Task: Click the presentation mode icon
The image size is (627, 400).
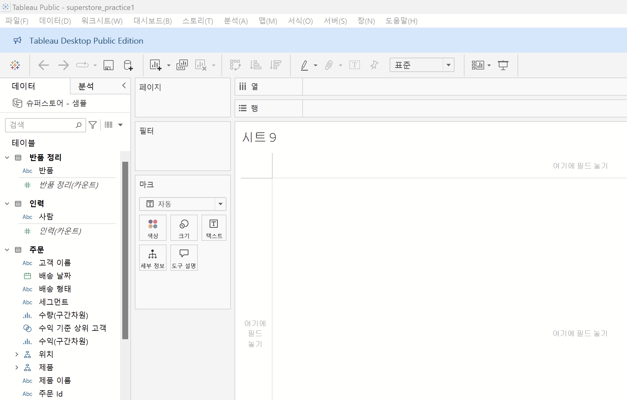Action: tap(503, 65)
